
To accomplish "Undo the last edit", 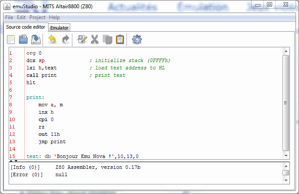I will [x=52, y=40].
